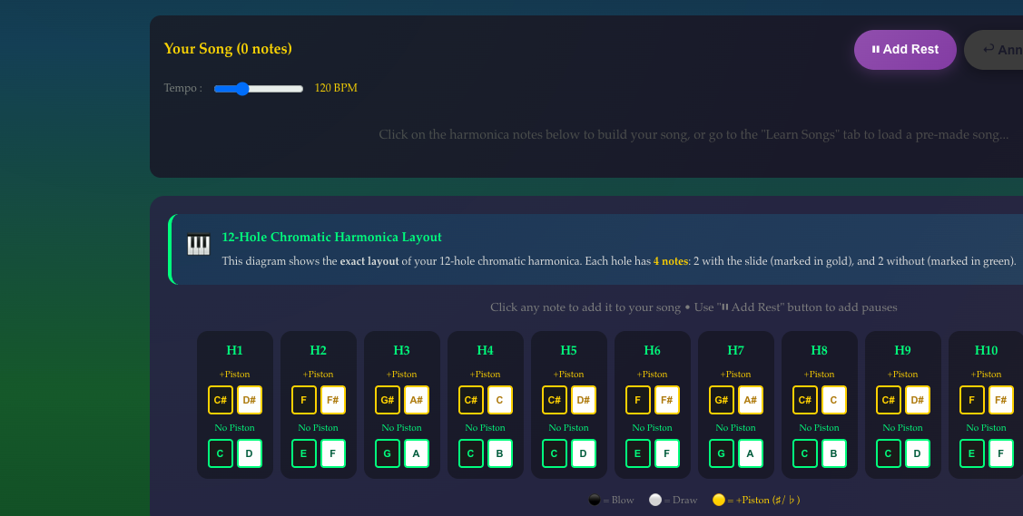Add H10 piston draw note F#

tap(1001, 400)
